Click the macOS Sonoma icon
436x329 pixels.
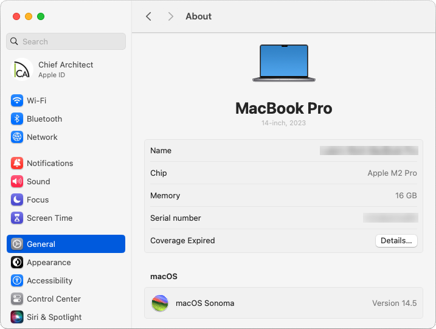click(x=160, y=303)
